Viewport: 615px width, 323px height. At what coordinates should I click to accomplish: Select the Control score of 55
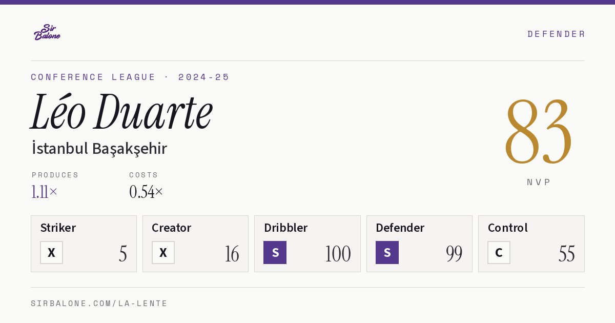(567, 254)
